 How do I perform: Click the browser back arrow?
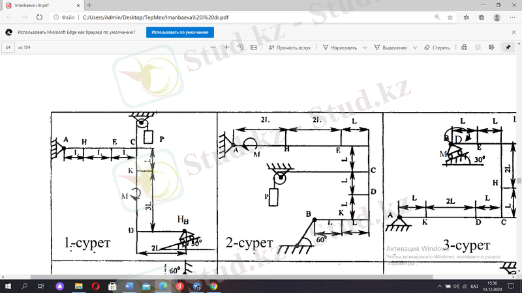point(9,18)
